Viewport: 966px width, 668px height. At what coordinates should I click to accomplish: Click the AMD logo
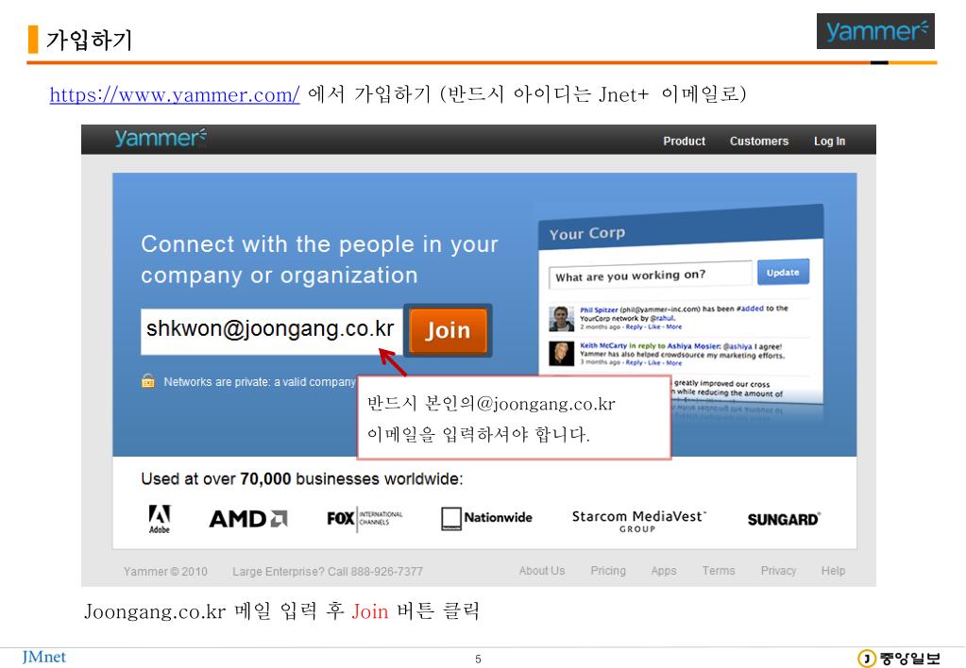(248, 518)
